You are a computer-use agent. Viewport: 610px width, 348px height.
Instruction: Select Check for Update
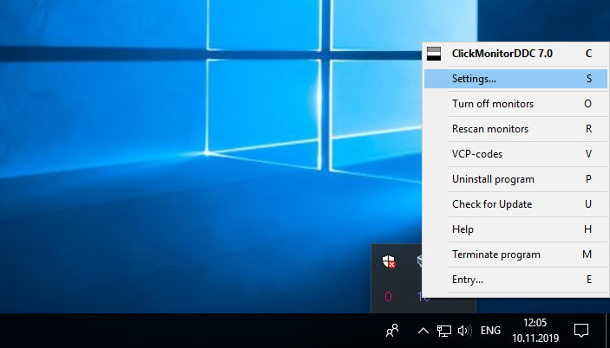point(515,204)
